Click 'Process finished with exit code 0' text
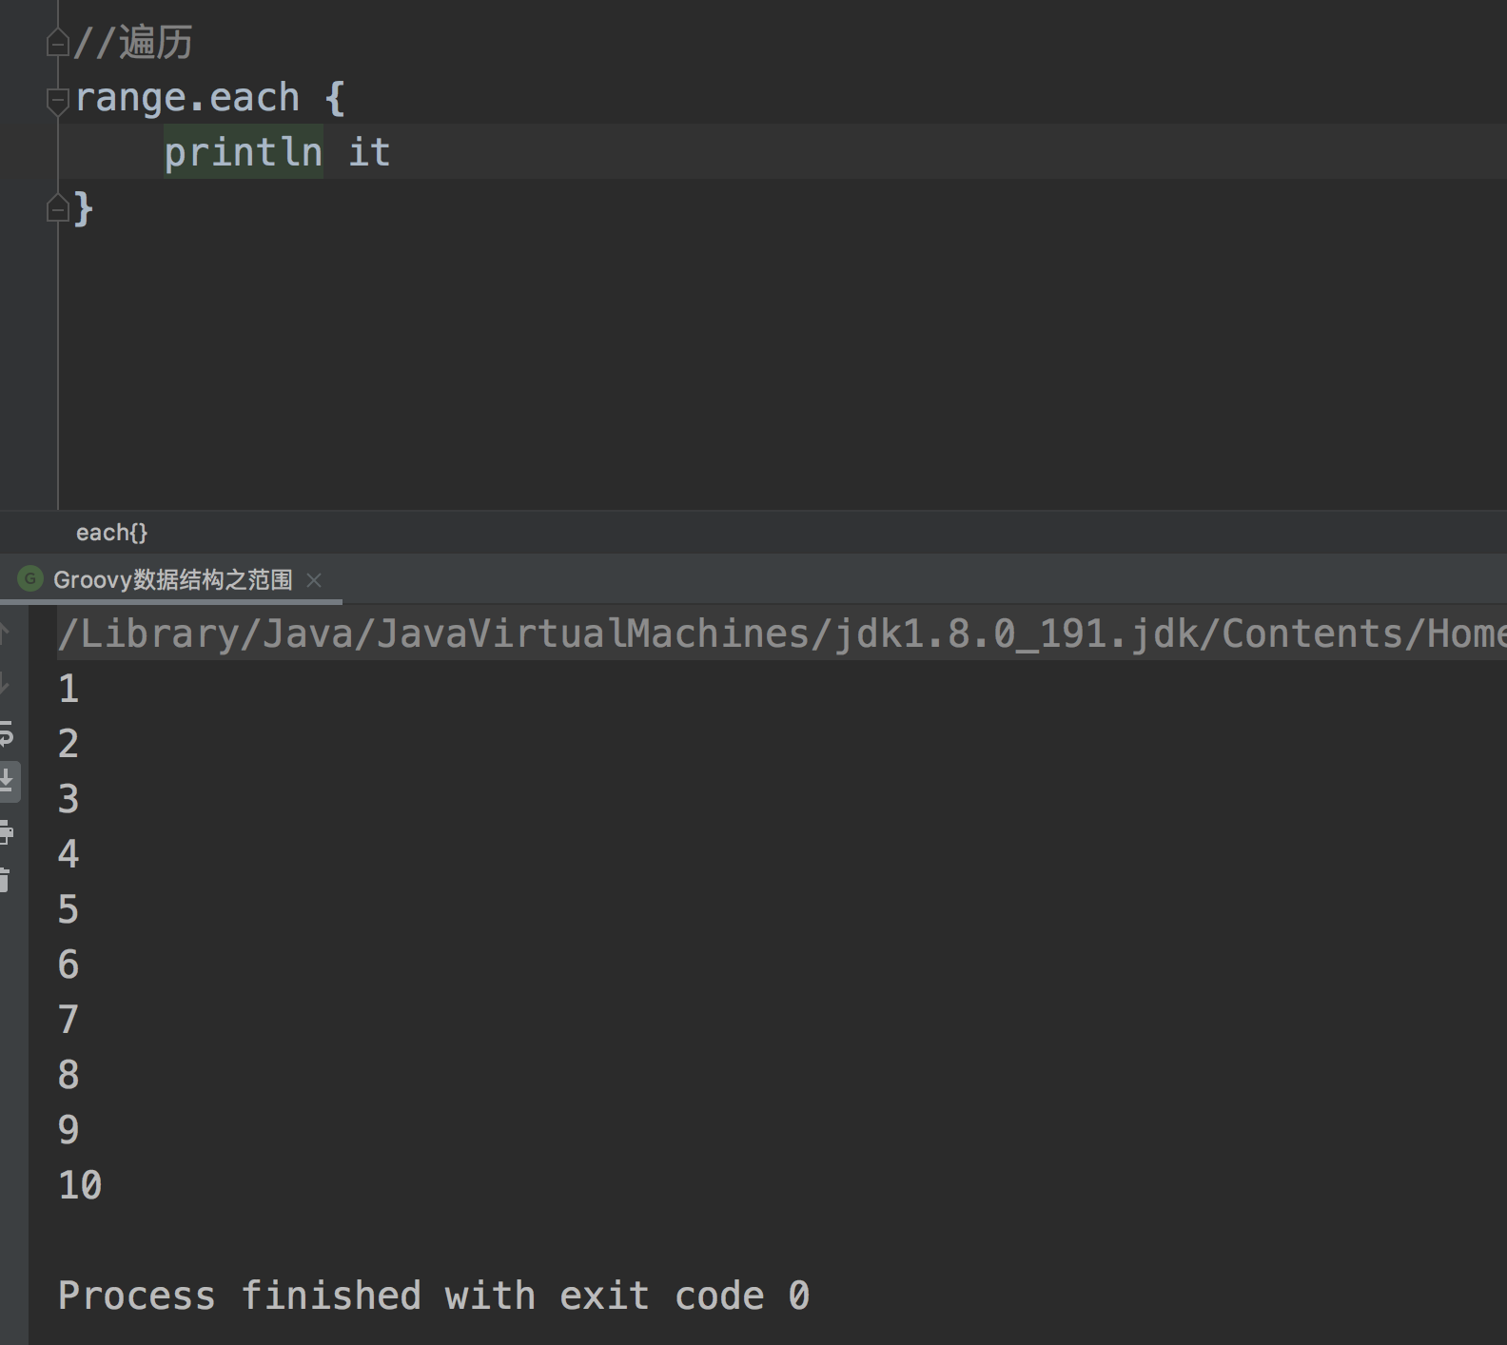Screen dimensions: 1507x1345 tap(434, 1296)
